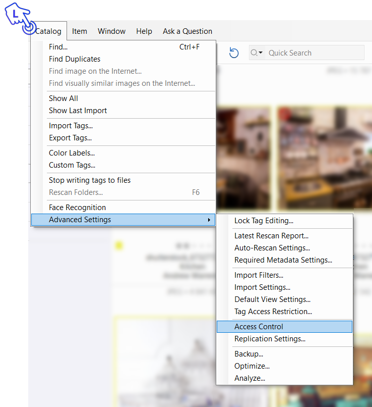Click the yellow color label dot
This screenshot has height=407, width=372.
pos(119,246)
